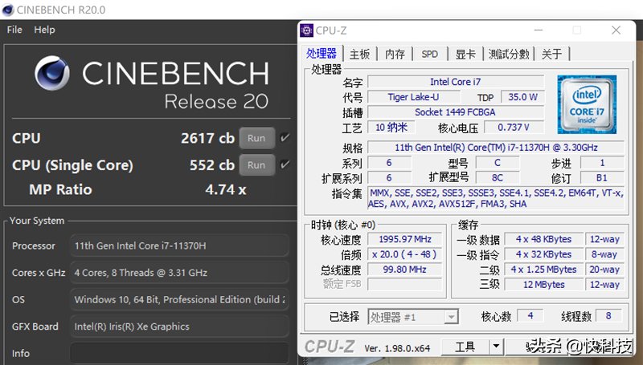Click the 倍频 value x 20.0 (4 - 48)
The image size is (643, 365).
(x=405, y=254)
